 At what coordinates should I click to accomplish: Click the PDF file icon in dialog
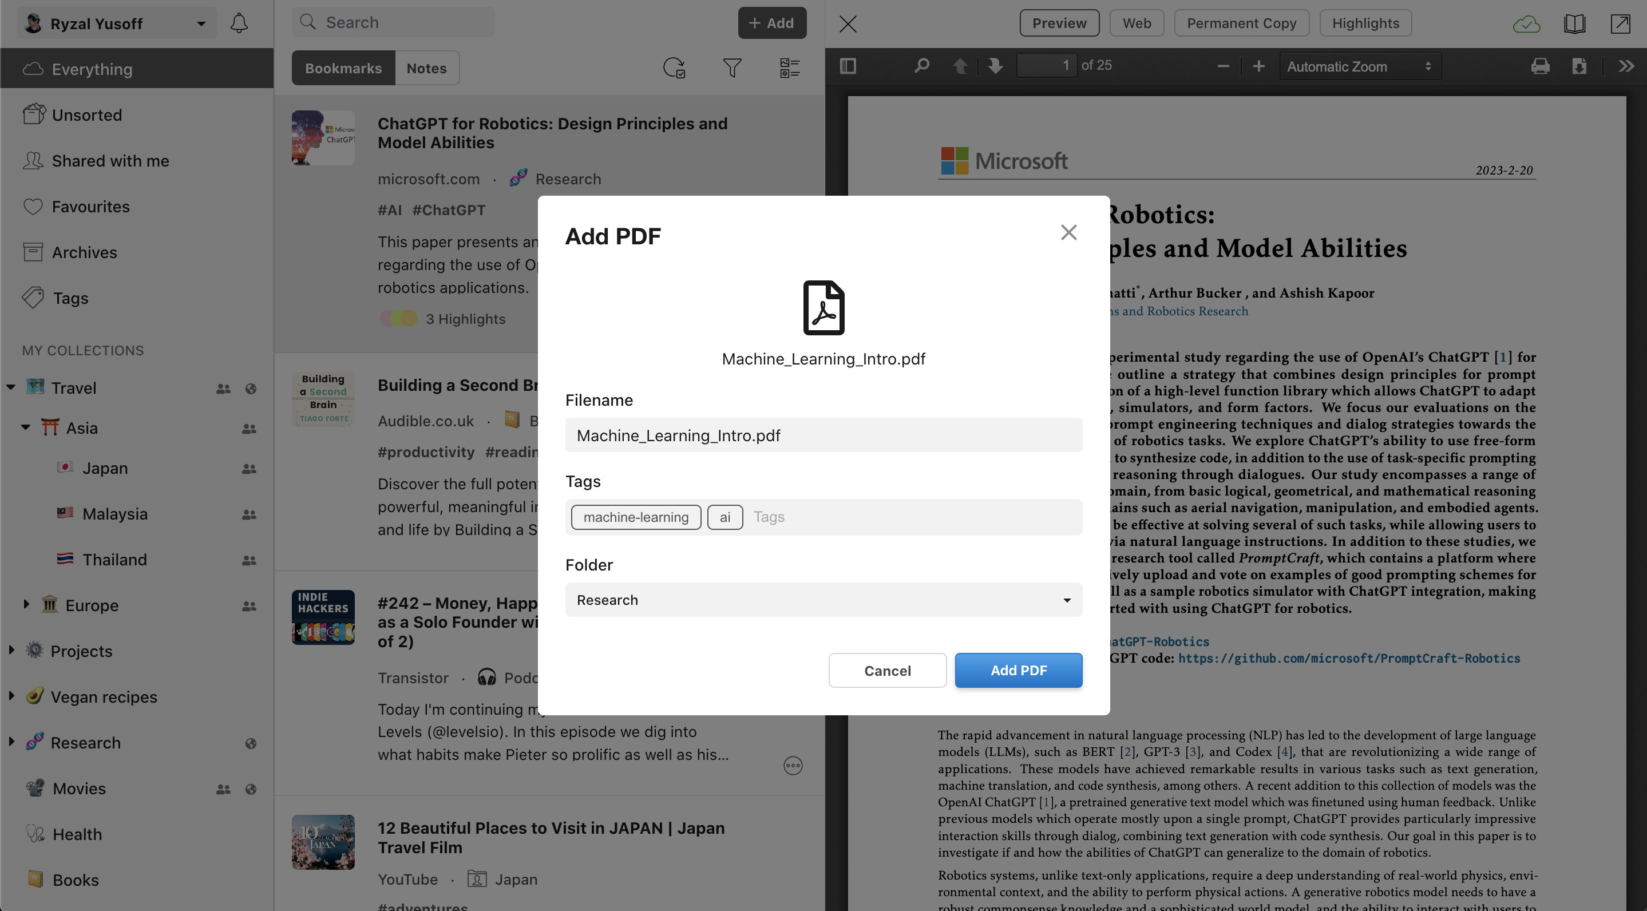tap(823, 307)
